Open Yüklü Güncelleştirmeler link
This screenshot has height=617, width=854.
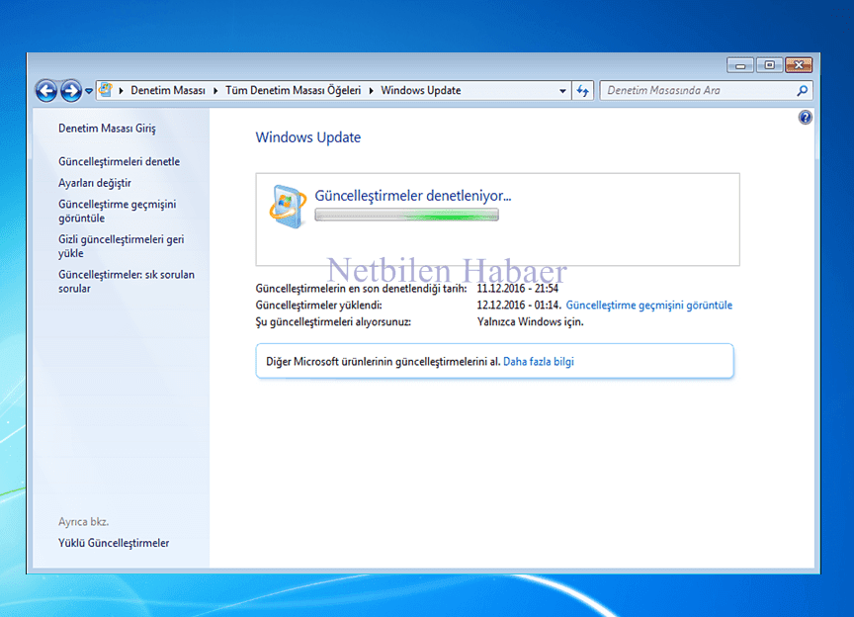click(114, 543)
